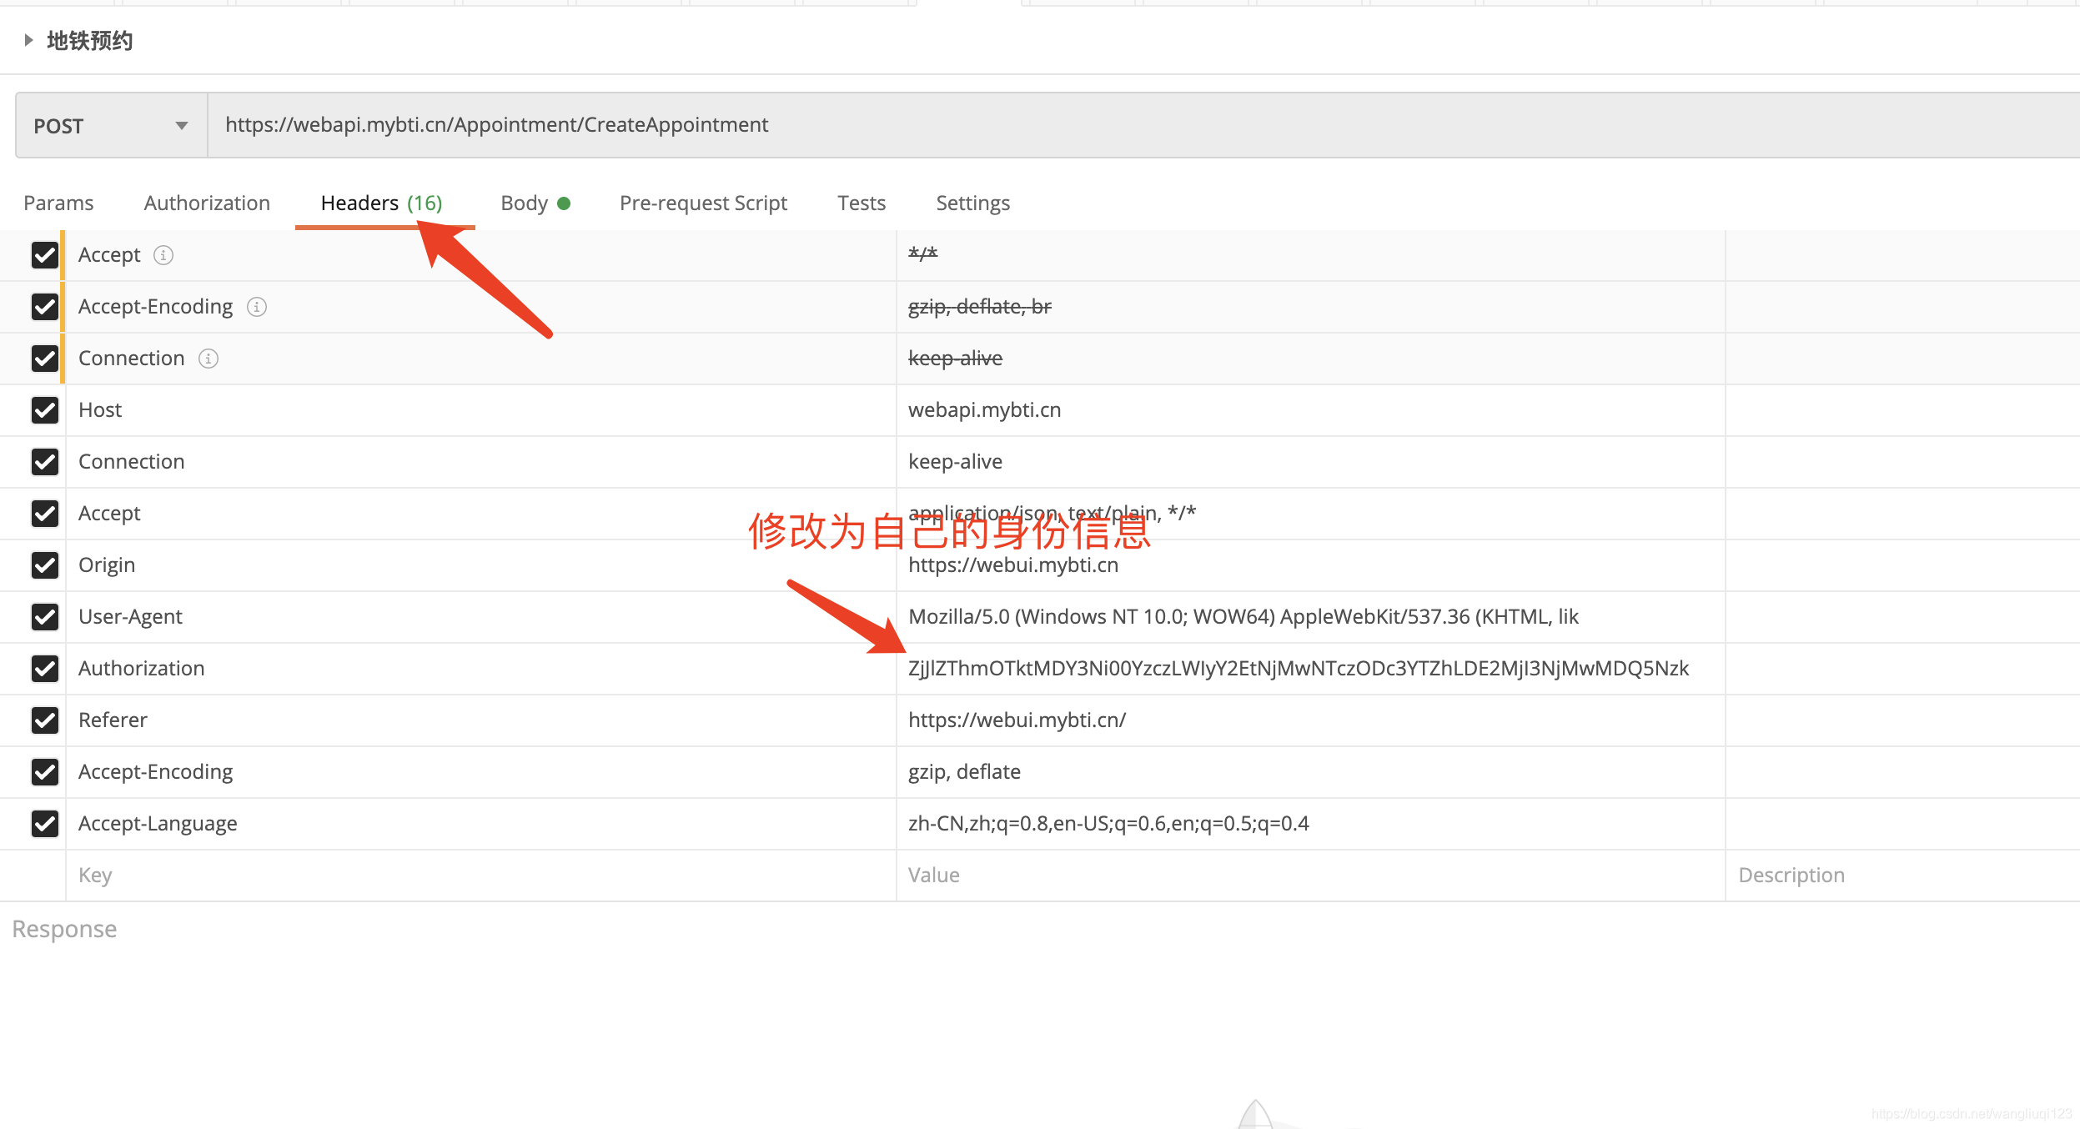This screenshot has width=2080, height=1129.
Task: Uncheck the Host header checkbox
Action: (x=45, y=410)
